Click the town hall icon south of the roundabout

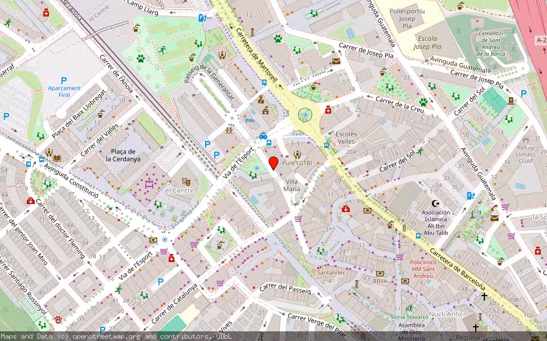[266, 111]
